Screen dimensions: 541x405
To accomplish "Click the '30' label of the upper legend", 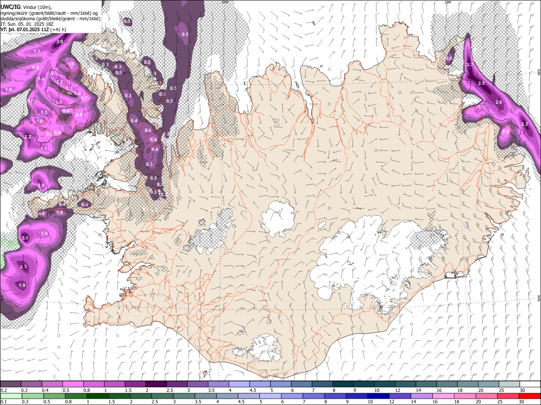I will point(522,390).
